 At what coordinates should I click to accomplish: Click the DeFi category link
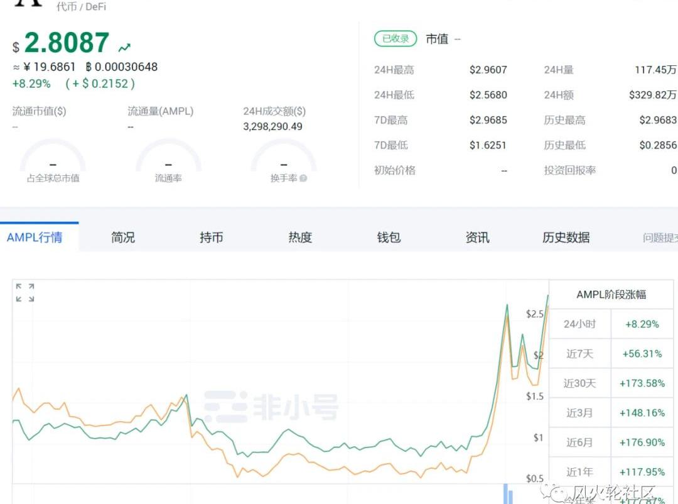click(x=96, y=7)
